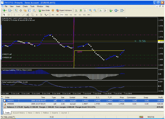
Task: Click the chart shift triangle marker
Action: (x=126, y=18)
